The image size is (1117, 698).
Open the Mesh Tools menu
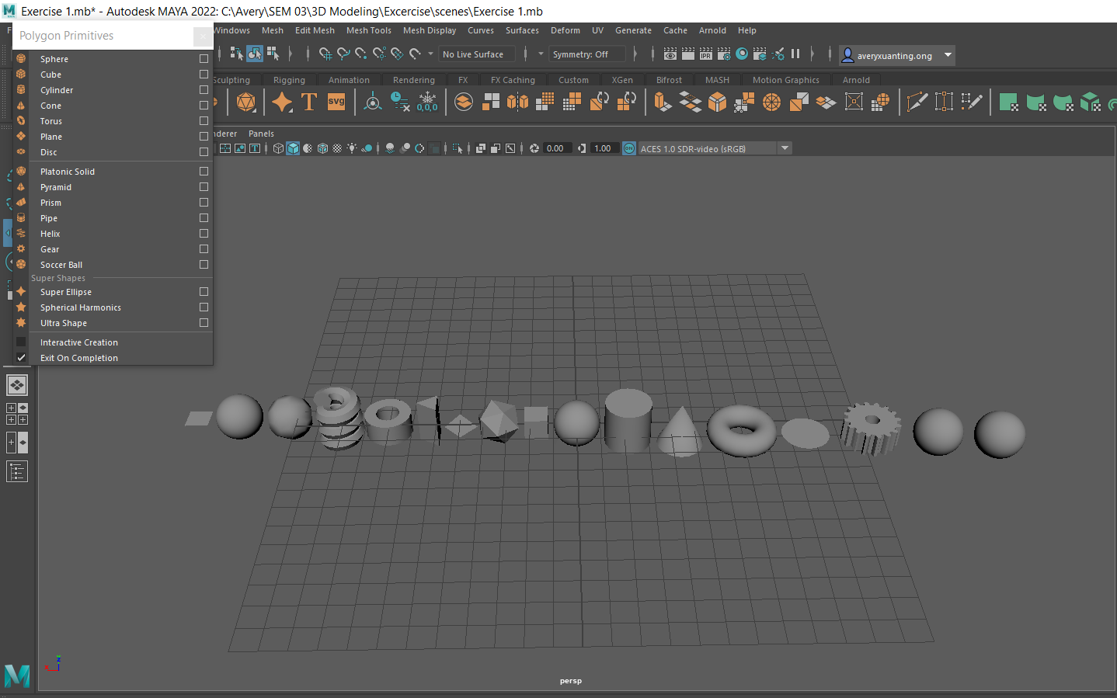pyautogui.click(x=368, y=30)
